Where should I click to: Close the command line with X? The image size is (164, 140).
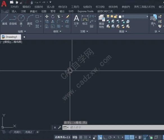pos(55,127)
